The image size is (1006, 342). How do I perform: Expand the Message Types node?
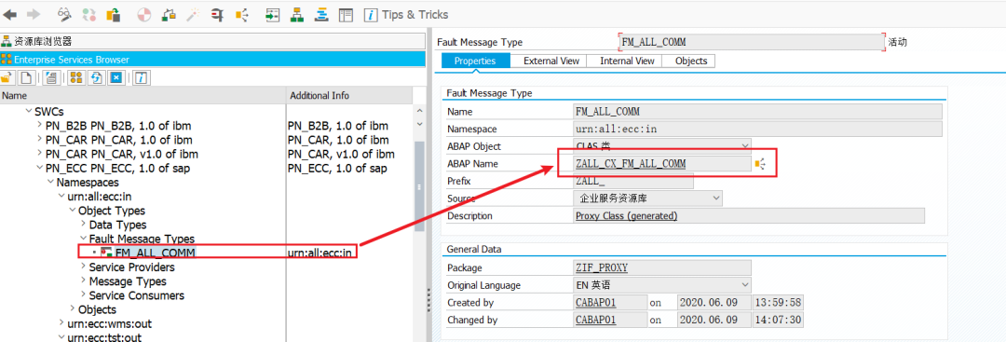point(83,281)
